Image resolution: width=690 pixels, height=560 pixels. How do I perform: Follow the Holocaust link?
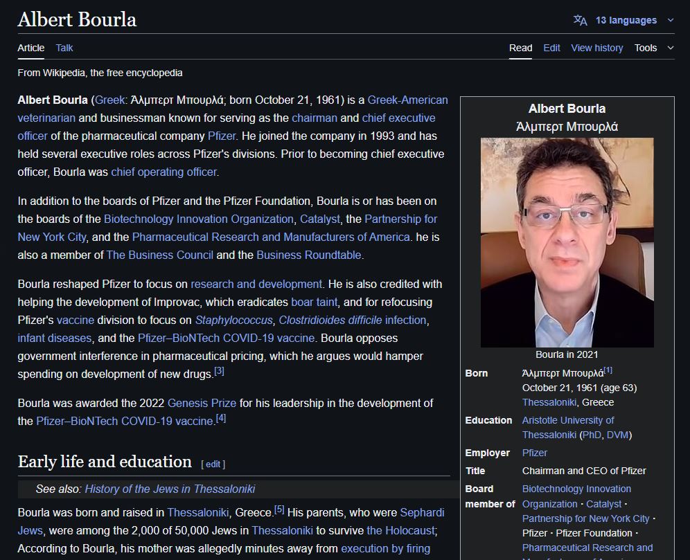click(x=400, y=530)
